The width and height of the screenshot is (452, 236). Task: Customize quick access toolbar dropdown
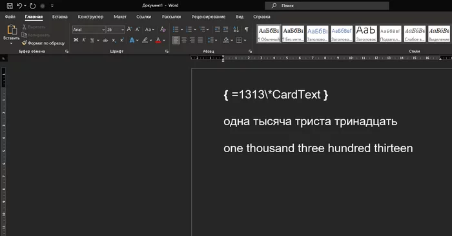[x=52, y=5]
